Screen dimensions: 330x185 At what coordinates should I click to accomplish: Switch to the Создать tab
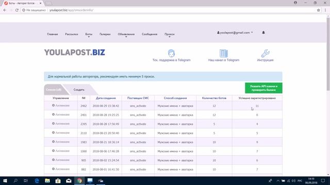(79, 90)
